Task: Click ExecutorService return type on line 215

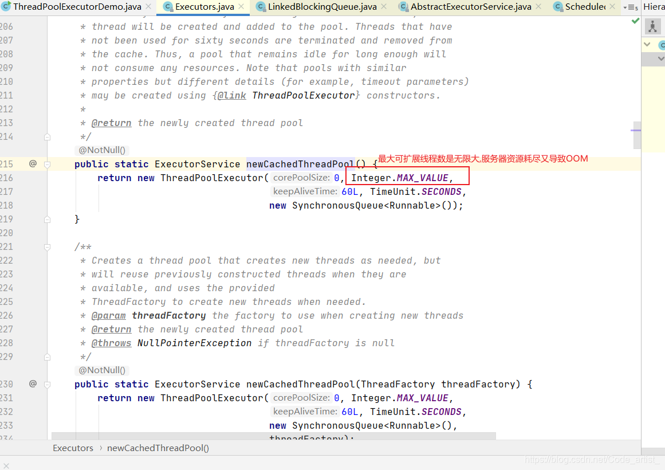Action: pos(197,164)
